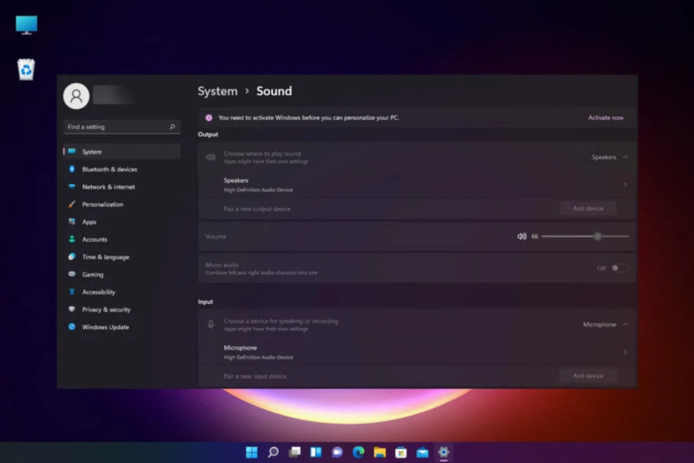The height and width of the screenshot is (463, 694).
Task: Select Accessibility settings in sidebar
Action: (x=99, y=292)
